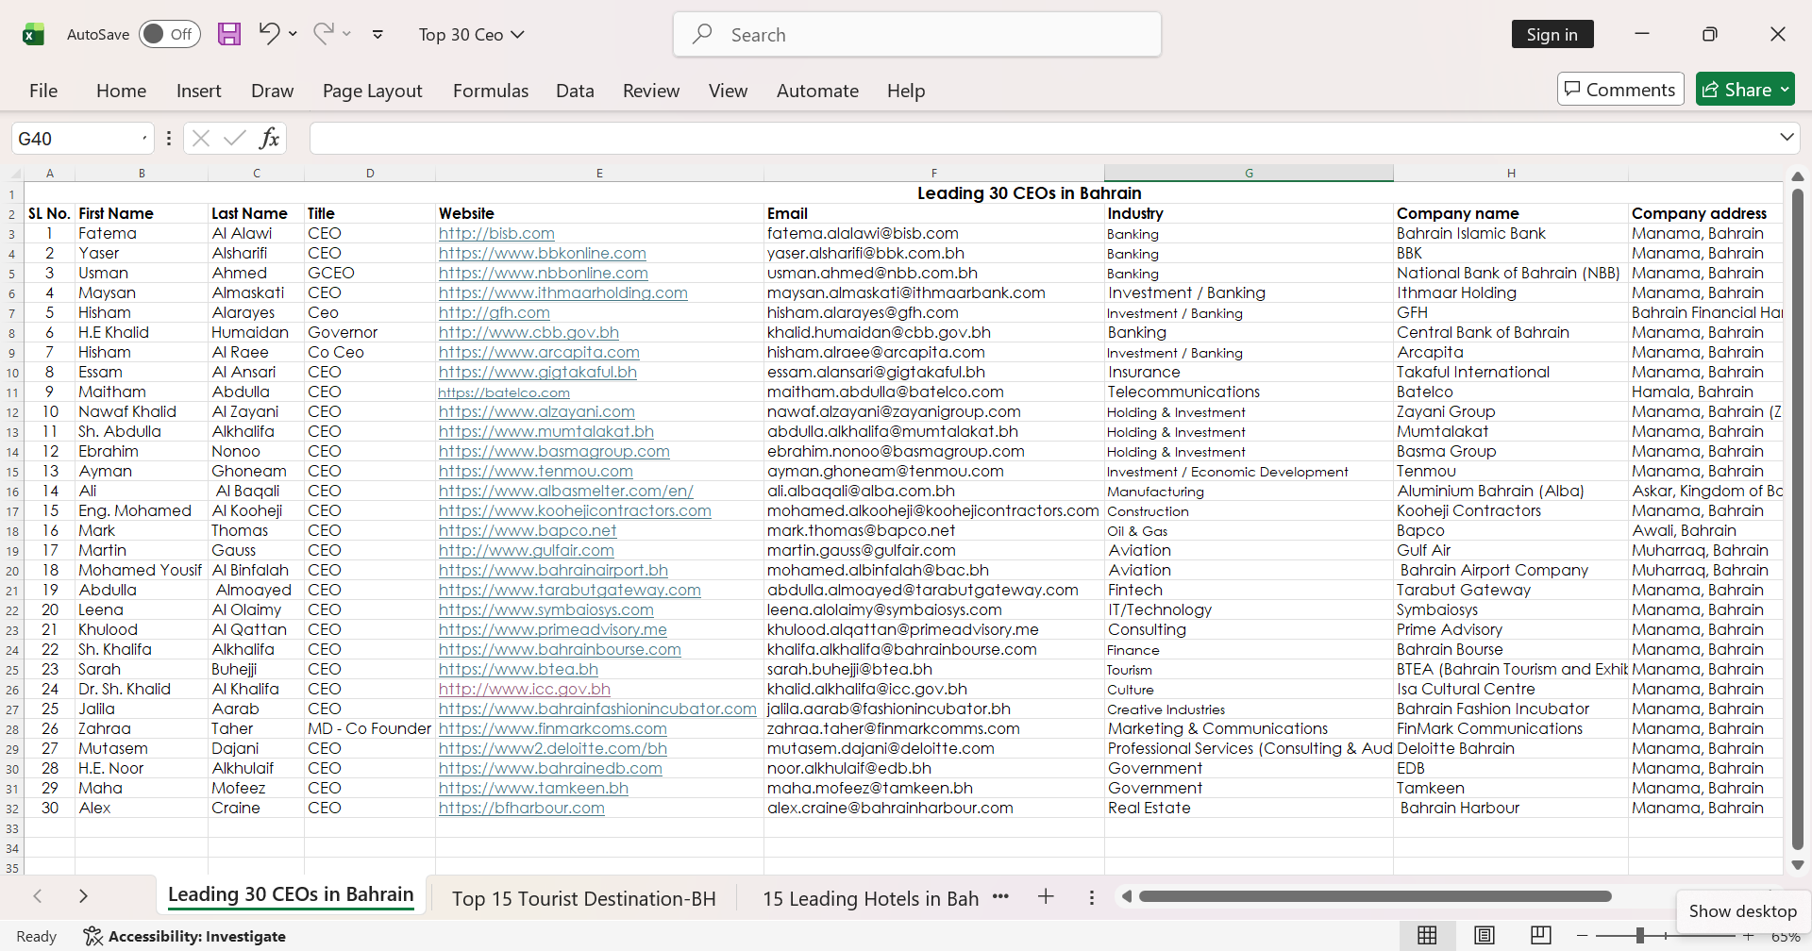Open the bisb.com website link
This screenshot has width=1812, height=951.
[x=496, y=233]
